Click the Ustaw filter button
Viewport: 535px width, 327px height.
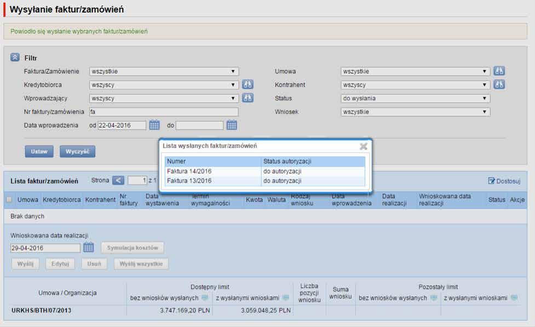click(x=39, y=152)
